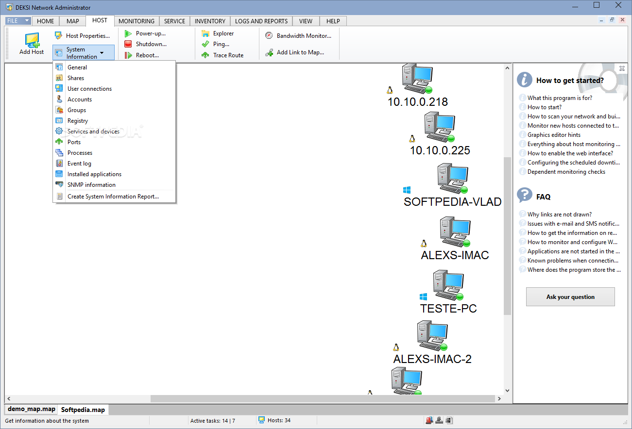
Task: Open the Bandwidth Monitor
Action: pyautogui.click(x=298, y=36)
